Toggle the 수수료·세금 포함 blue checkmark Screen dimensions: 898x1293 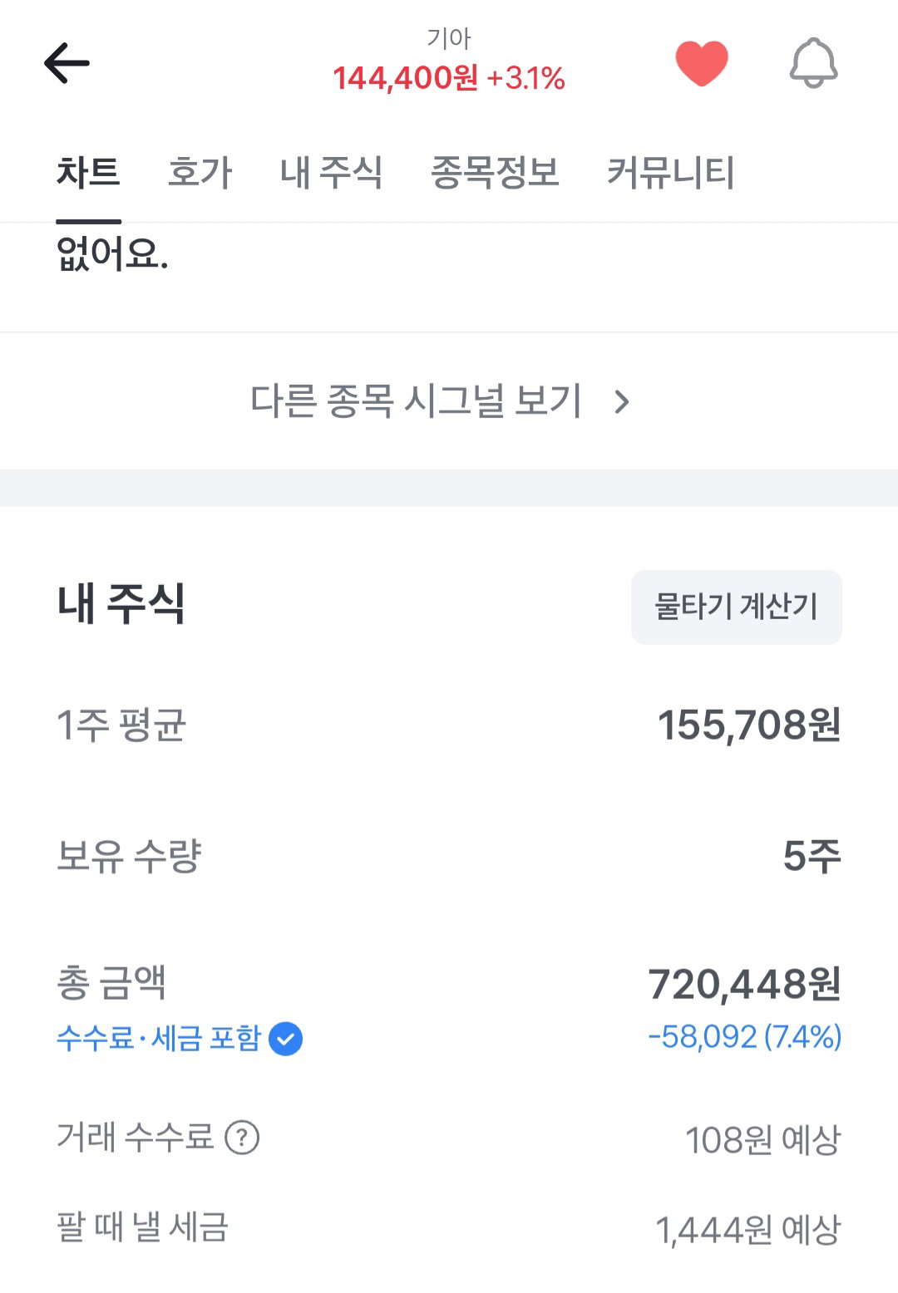point(286,1039)
